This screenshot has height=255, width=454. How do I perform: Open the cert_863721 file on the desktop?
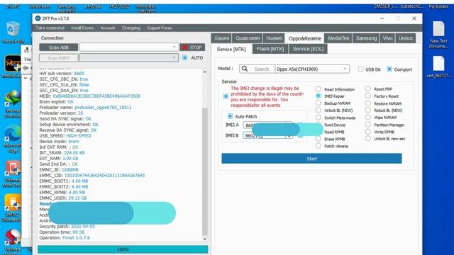coord(438,67)
